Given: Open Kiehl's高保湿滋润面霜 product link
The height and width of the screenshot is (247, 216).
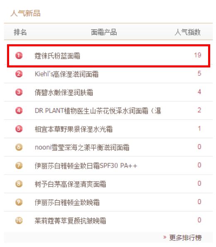Looking at the screenshot, I should (66, 74).
